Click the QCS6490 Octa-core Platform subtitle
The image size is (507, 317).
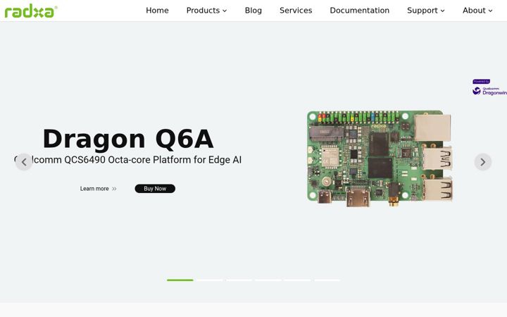tap(127, 160)
